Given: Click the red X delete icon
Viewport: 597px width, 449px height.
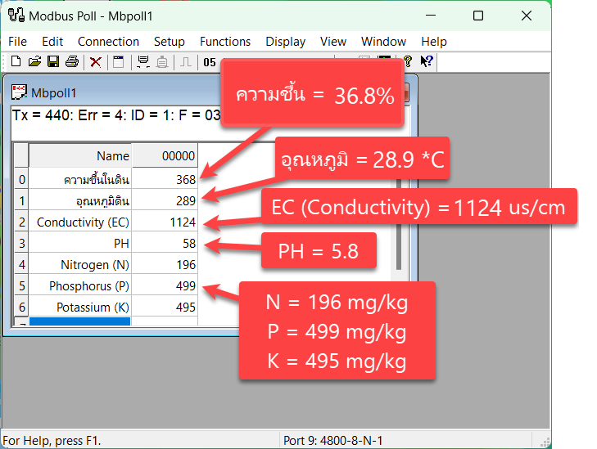Looking at the screenshot, I should pos(96,61).
